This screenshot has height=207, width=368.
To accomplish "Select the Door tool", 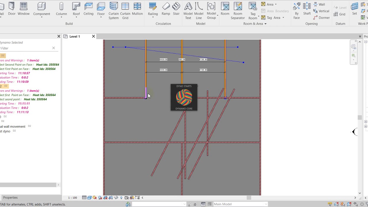I will [12, 9].
